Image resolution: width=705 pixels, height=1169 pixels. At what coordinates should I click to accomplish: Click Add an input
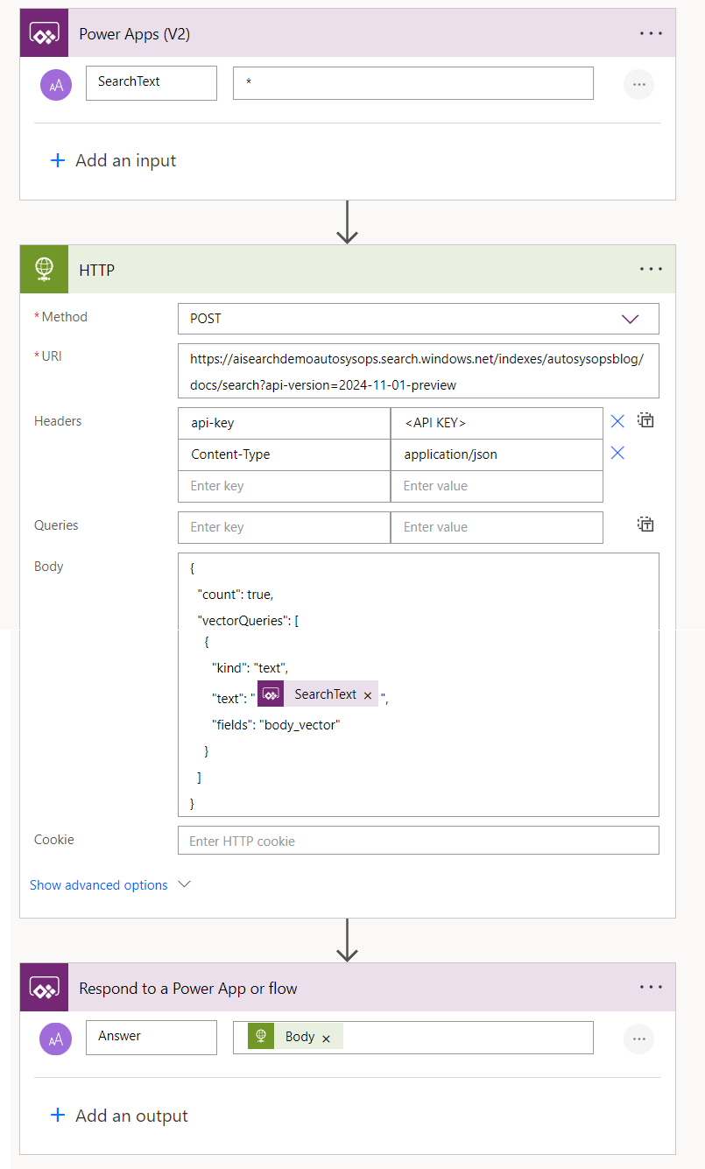coord(126,160)
